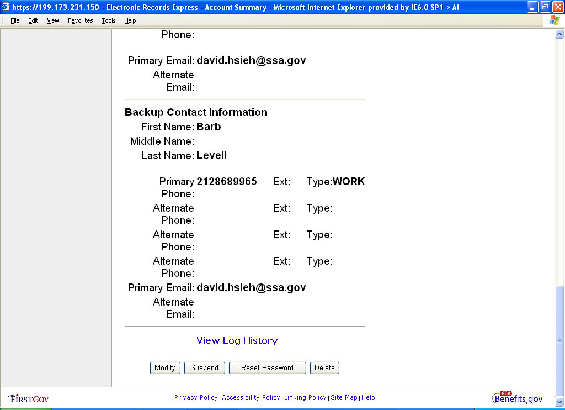Viewport: 565px width, 410px height.
Task: Open the Benefits.gov logo link
Action: pyautogui.click(x=518, y=397)
